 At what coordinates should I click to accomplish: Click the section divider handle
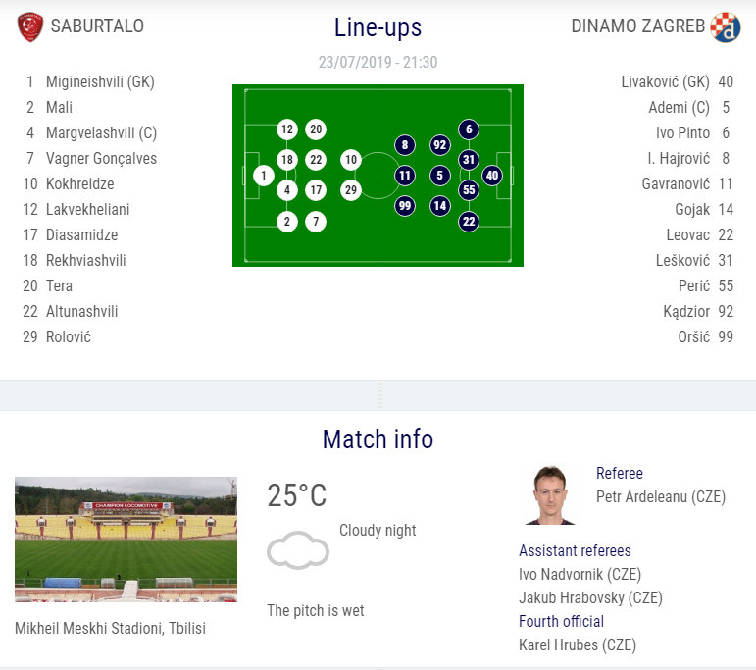(x=380, y=395)
